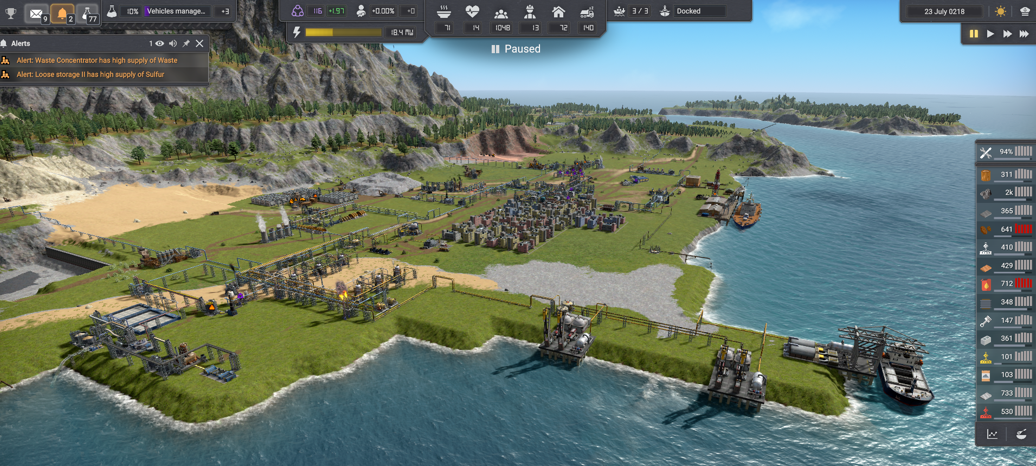Click the resource row showing 348
This screenshot has width=1036, height=466.
click(1006, 302)
